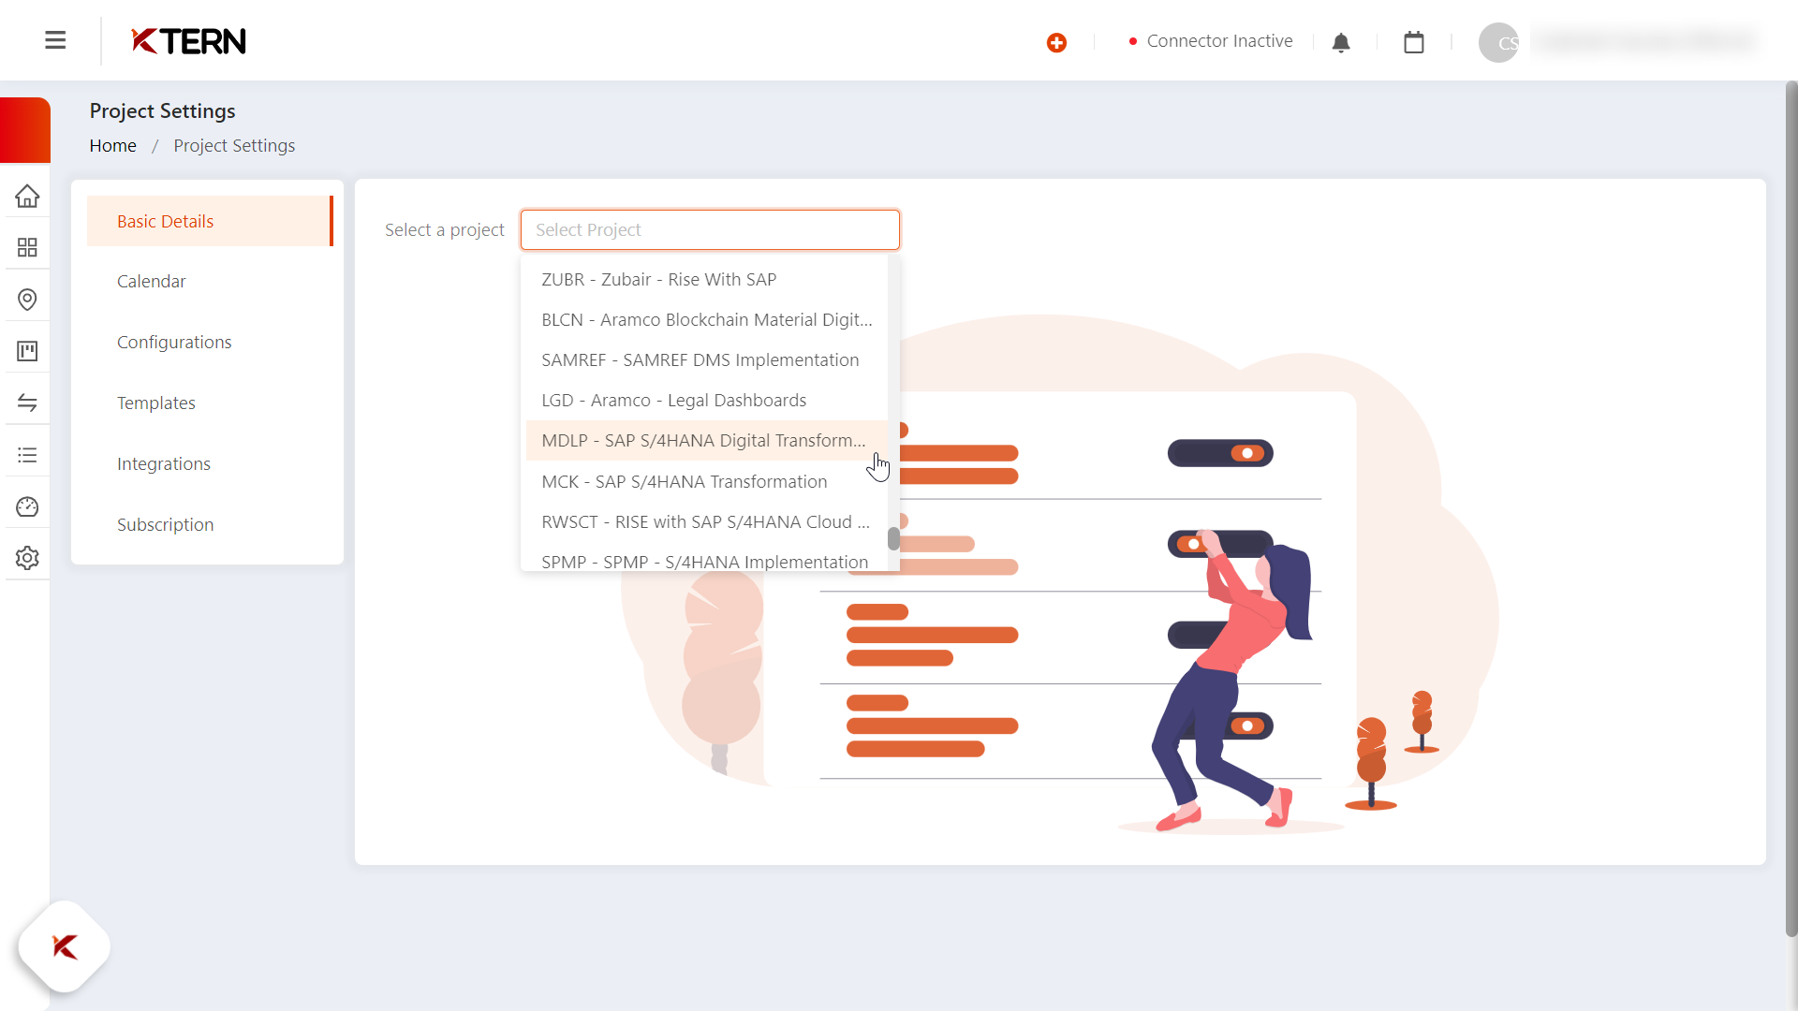Focus the Select Project combo box
Viewport: 1798px width, 1011px height.
710,229
